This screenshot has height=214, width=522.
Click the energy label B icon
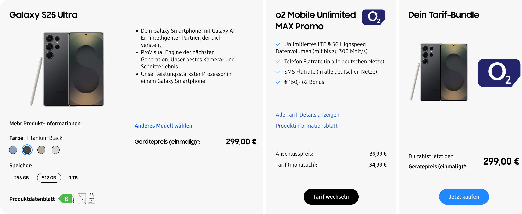click(67, 199)
